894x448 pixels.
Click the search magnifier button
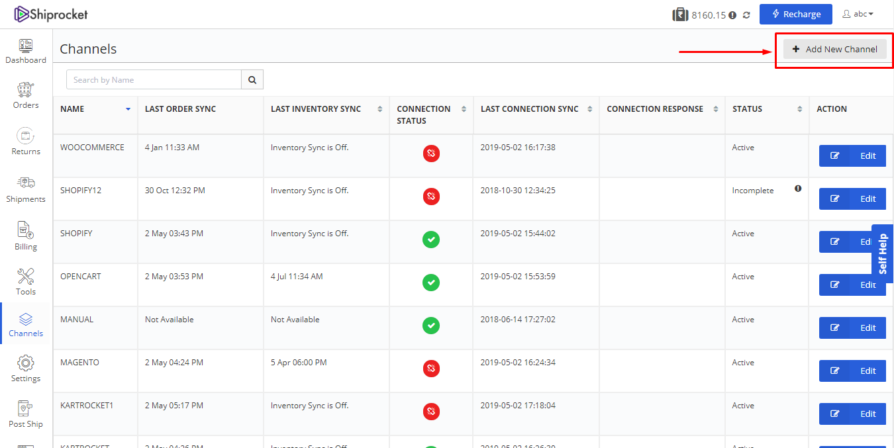tap(252, 79)
